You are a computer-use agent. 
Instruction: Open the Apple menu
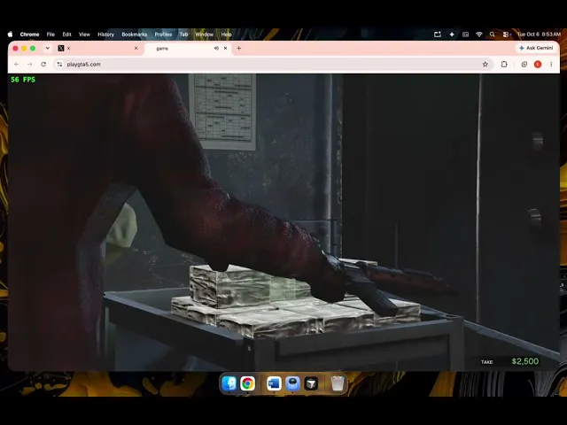click(10, 35)
